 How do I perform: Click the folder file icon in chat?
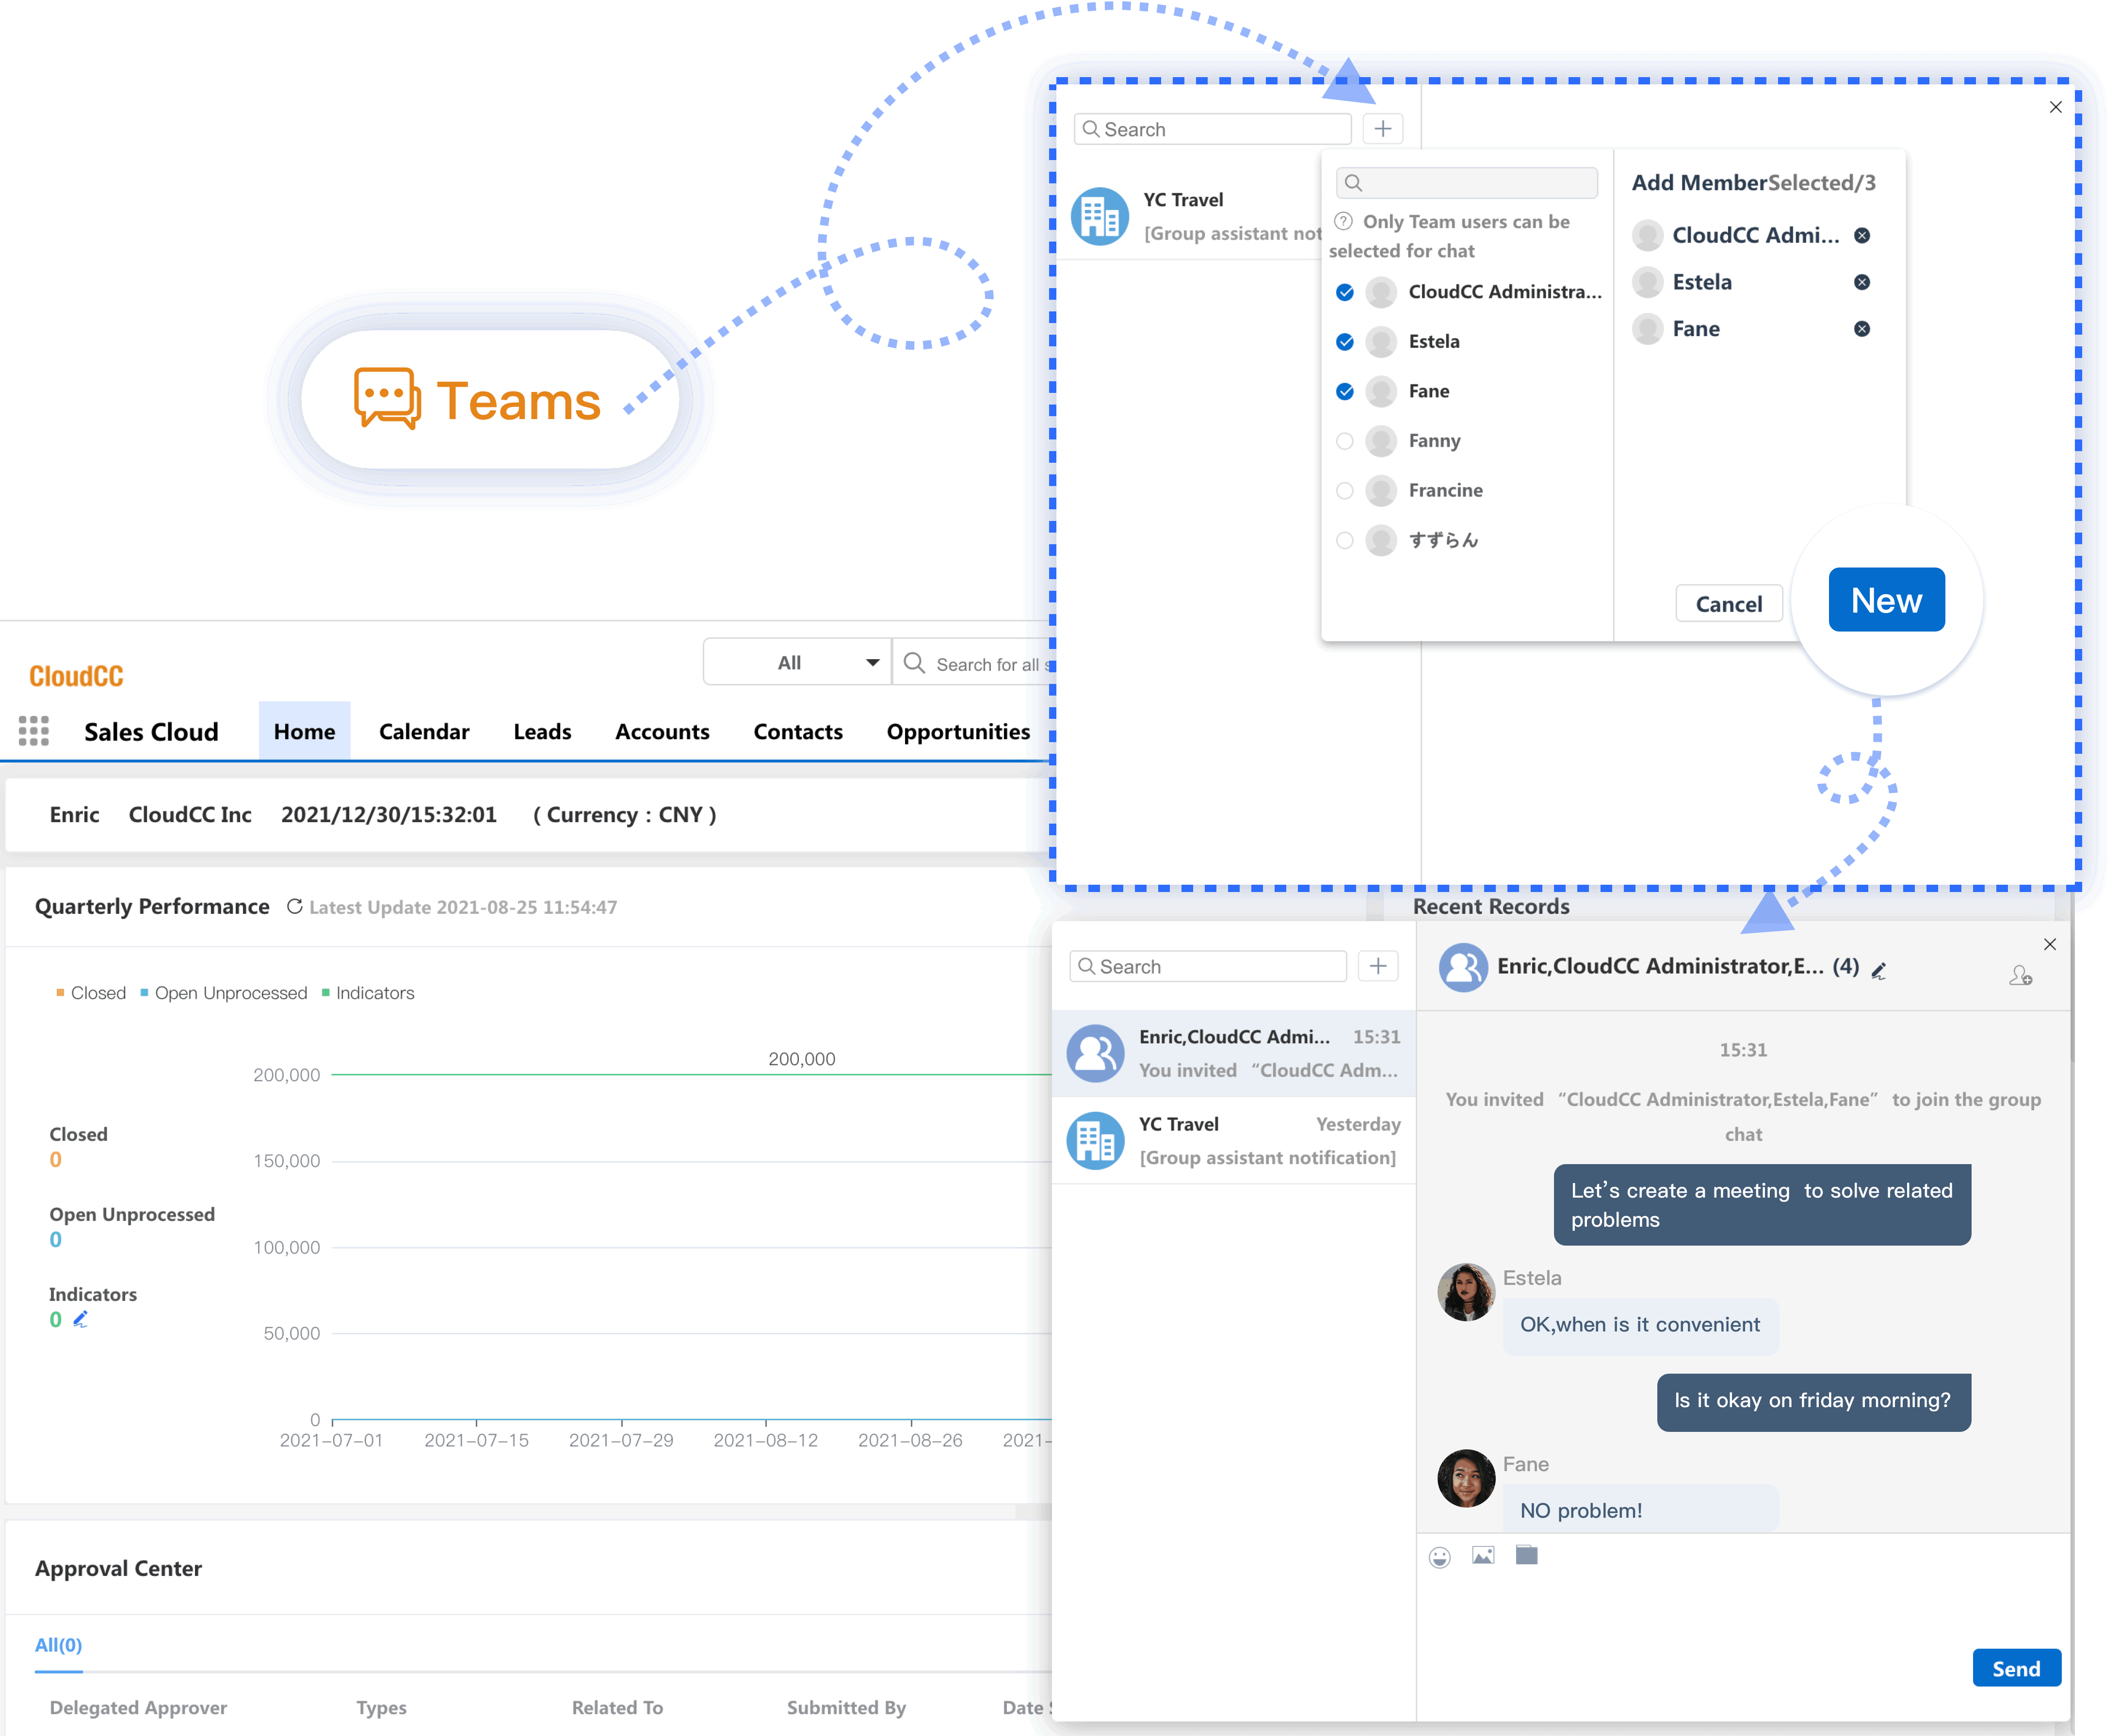[x=1526, y=1555]
